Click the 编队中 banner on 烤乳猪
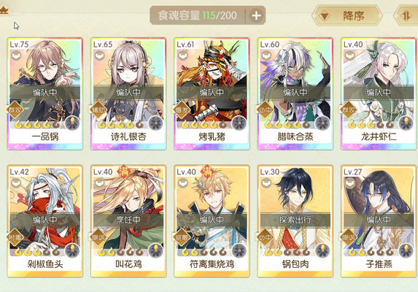The width and height of the screenshot is (418, 292). [212, 93]
